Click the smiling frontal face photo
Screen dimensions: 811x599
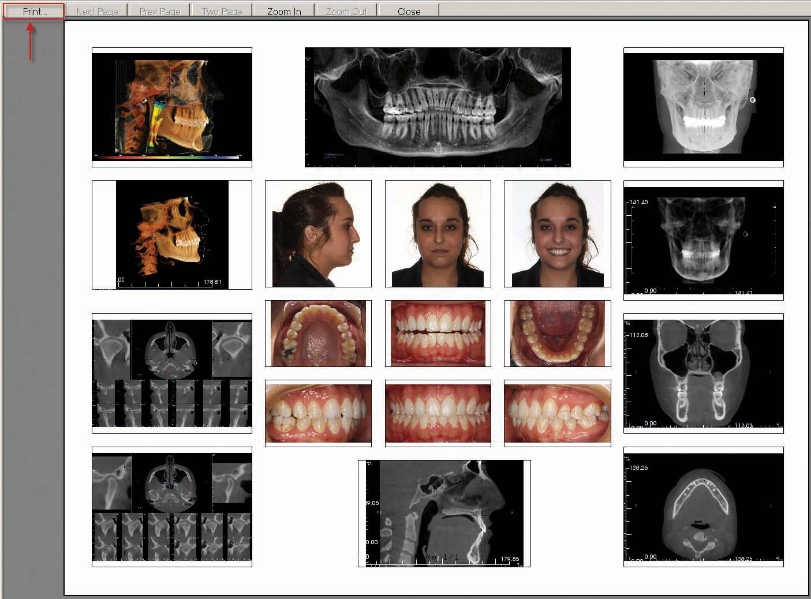pyautogui.click(x=557, y=234)
